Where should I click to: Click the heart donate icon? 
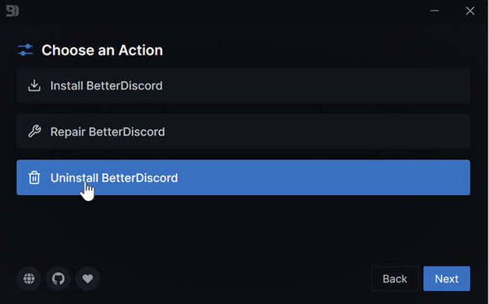coord(88,279)
